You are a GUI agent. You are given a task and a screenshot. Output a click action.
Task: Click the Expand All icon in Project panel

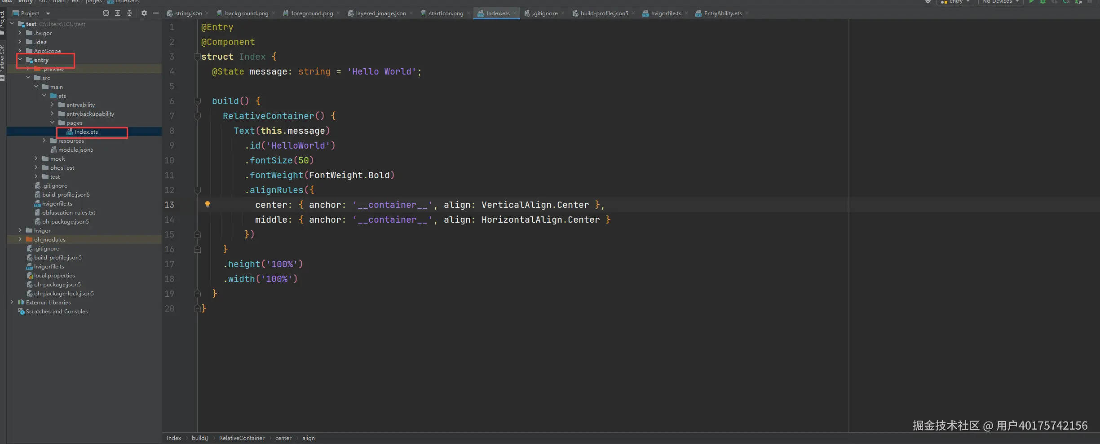click(x=118, y=13)
